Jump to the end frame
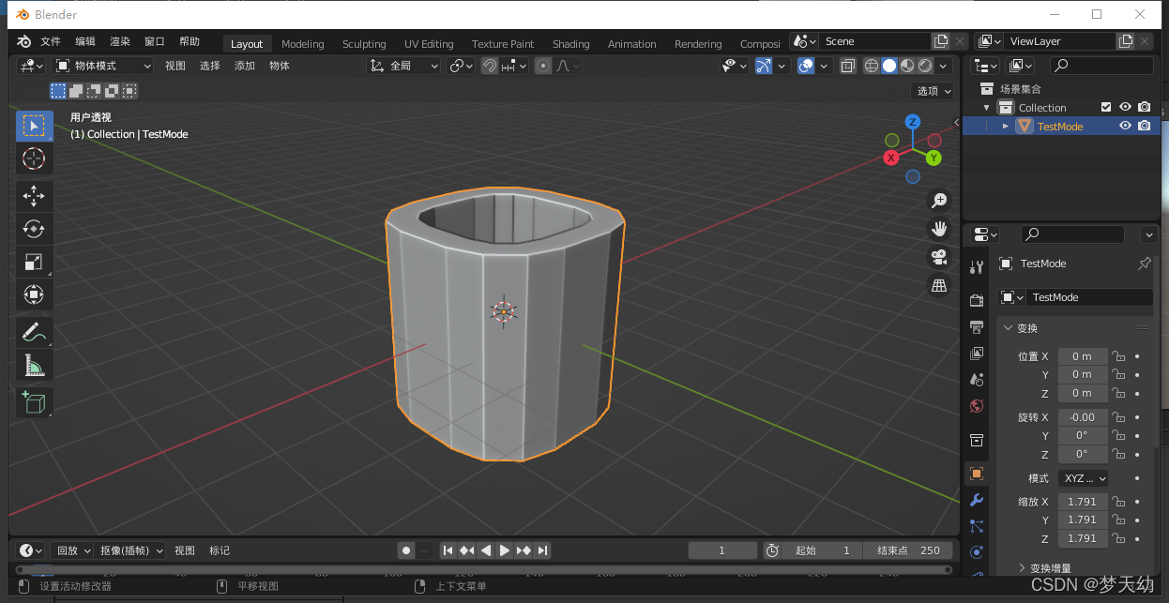The width and height of the screenshot is (1169, 603). 542,550
